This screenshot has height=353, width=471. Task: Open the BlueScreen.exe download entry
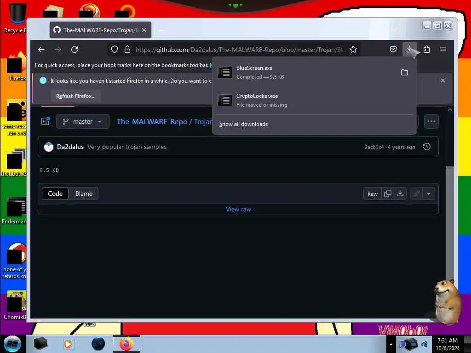305,72
